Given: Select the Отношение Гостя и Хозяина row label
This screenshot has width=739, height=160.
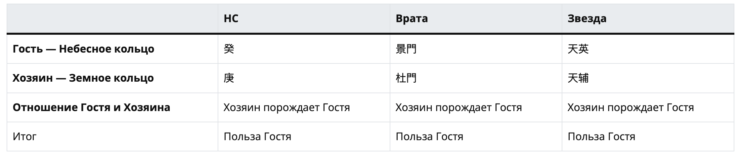Looking at the screenshot, I should coord(91,107).
